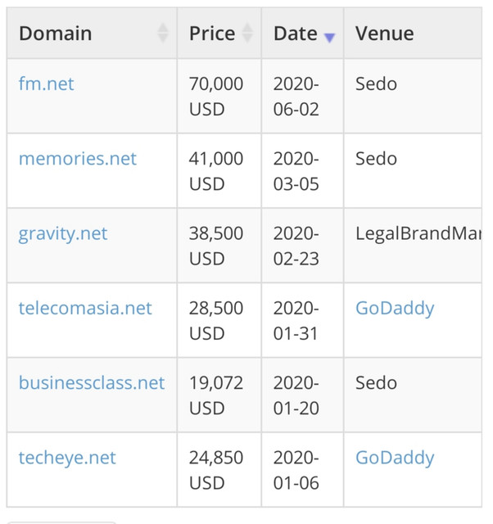493x524 pixels.
Task: Select the 70,000 USD price cell
Action: pyautogui.click(x=219, y=97)
